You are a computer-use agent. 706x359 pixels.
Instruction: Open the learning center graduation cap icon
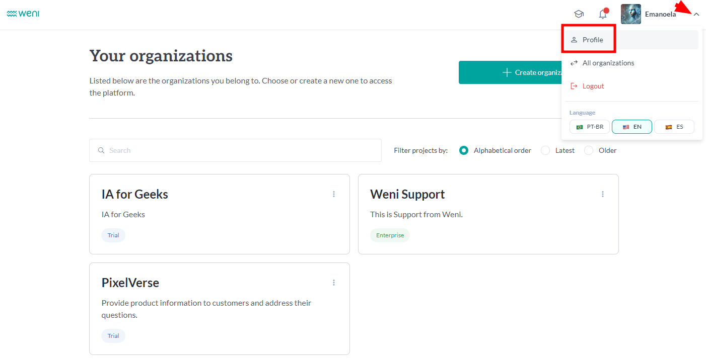pos(579,14)
